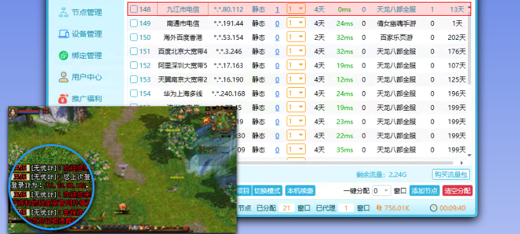
Task: Click the circular minimap in the game window
Action: click(223, 121)
